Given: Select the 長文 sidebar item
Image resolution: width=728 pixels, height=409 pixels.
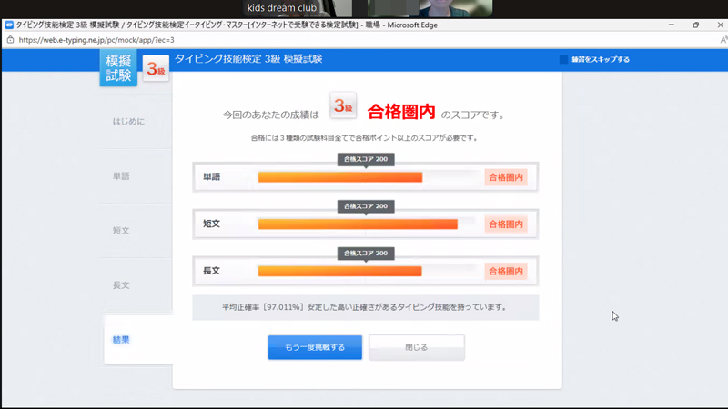Looking at the screenshot, I should tap(121, 285).
